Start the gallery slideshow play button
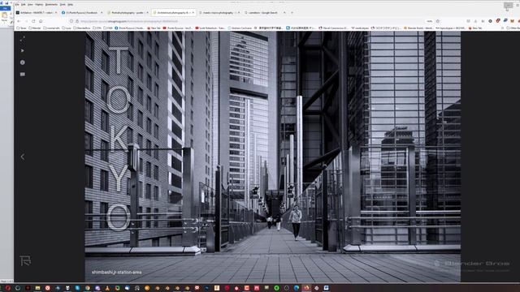 pos(23,50)
